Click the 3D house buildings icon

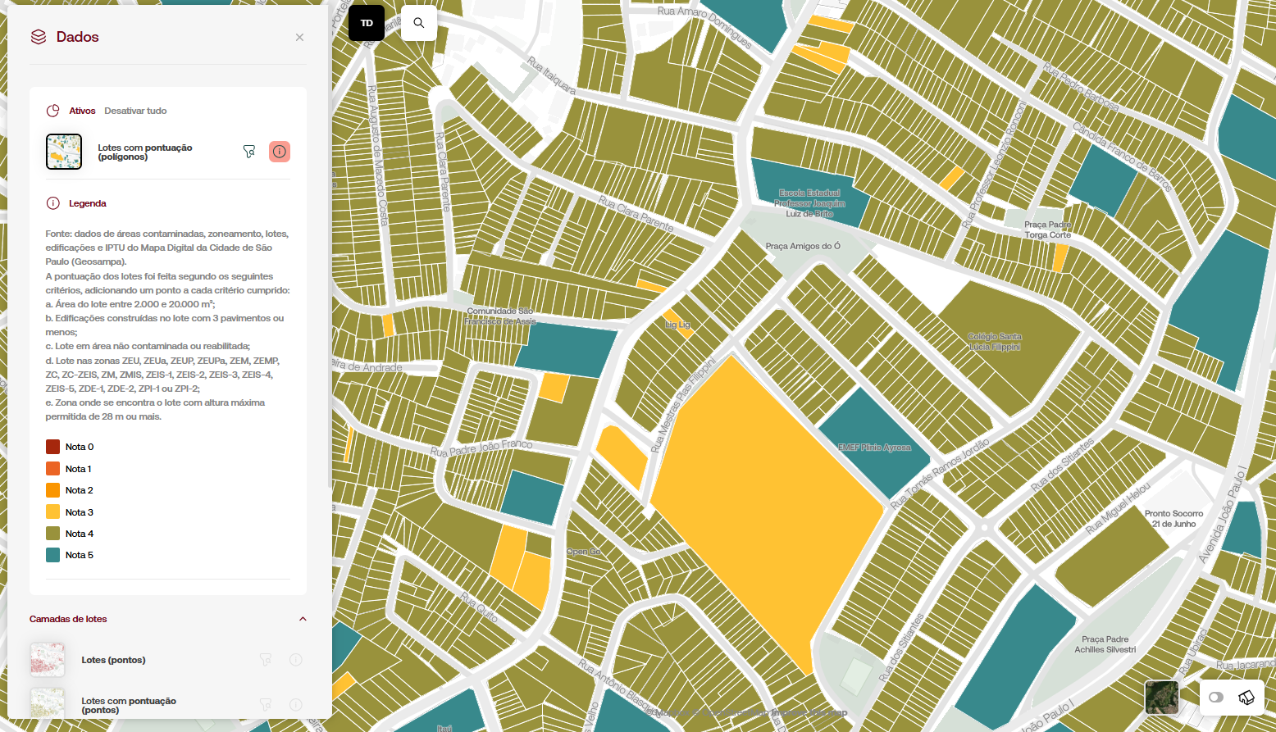tap(1246, 698)
